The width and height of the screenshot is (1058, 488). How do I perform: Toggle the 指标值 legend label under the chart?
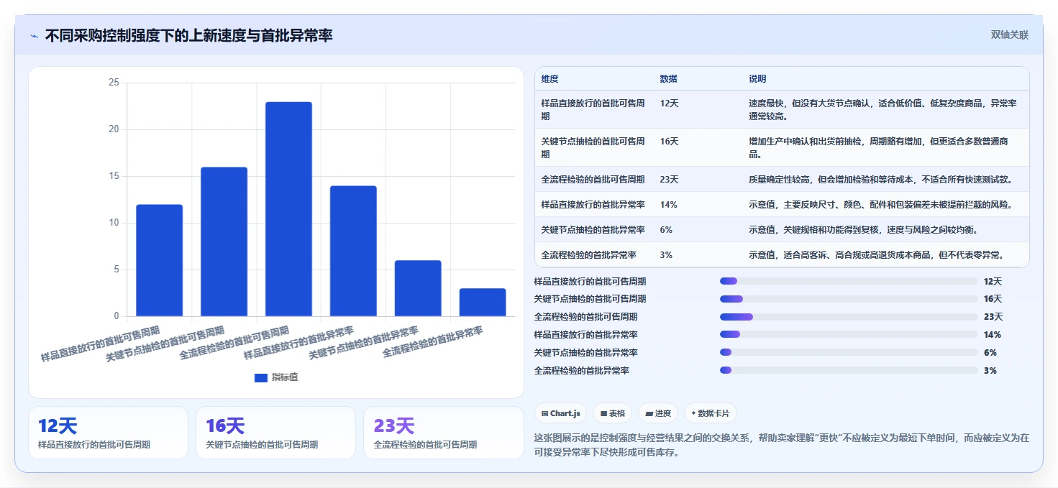(285, 377)
